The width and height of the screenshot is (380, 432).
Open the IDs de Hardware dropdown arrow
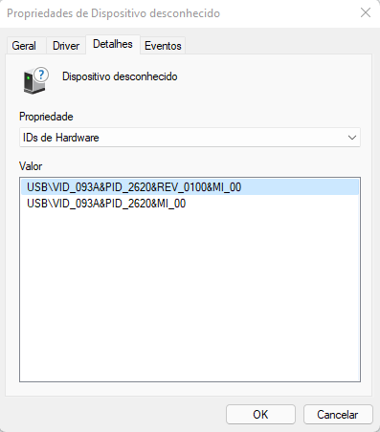pos(352,138)
